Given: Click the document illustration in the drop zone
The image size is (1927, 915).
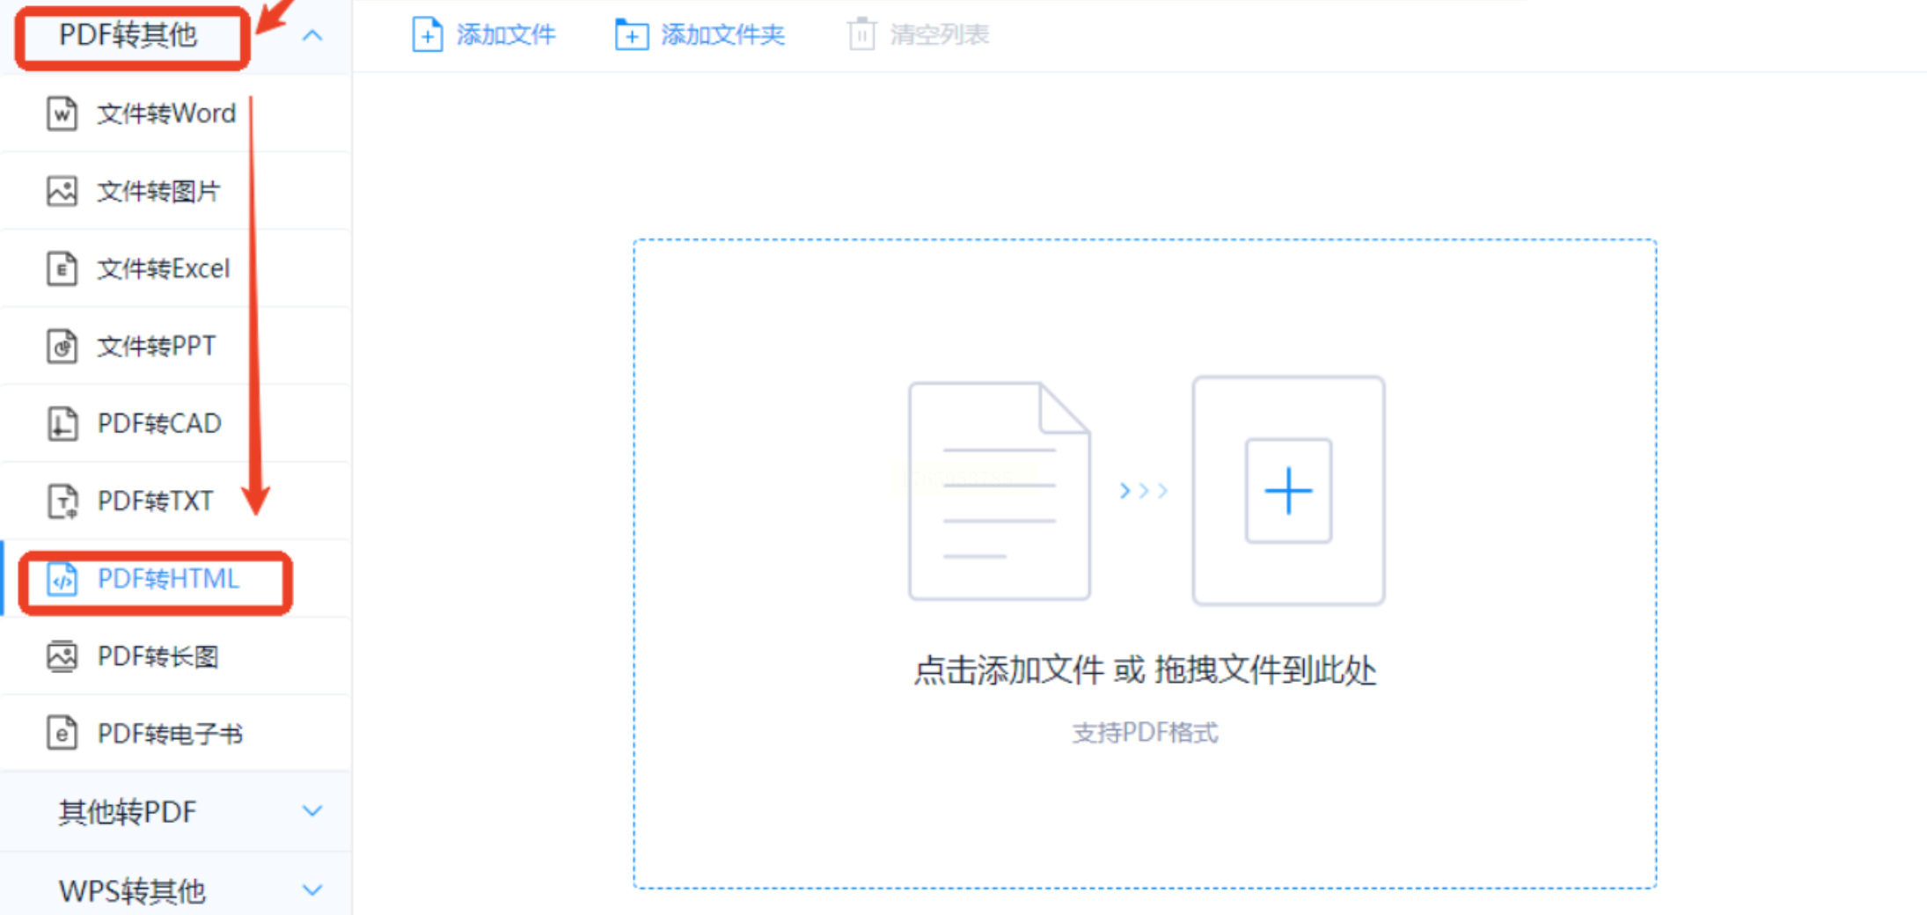Looking at the screenshot, I should [1000, 491].
